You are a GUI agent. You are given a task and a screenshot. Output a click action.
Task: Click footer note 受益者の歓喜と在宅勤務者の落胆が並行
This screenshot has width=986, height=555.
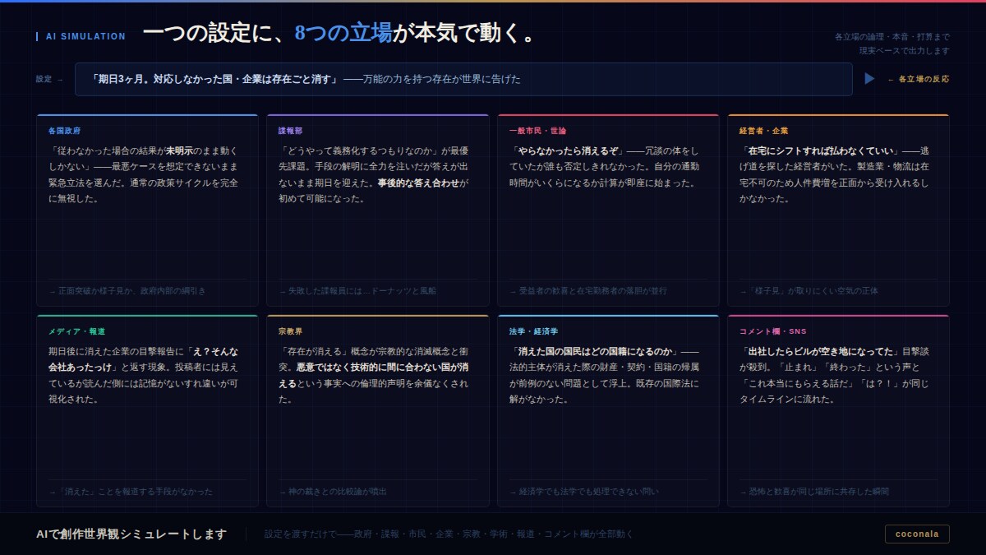tap(588, 291)
